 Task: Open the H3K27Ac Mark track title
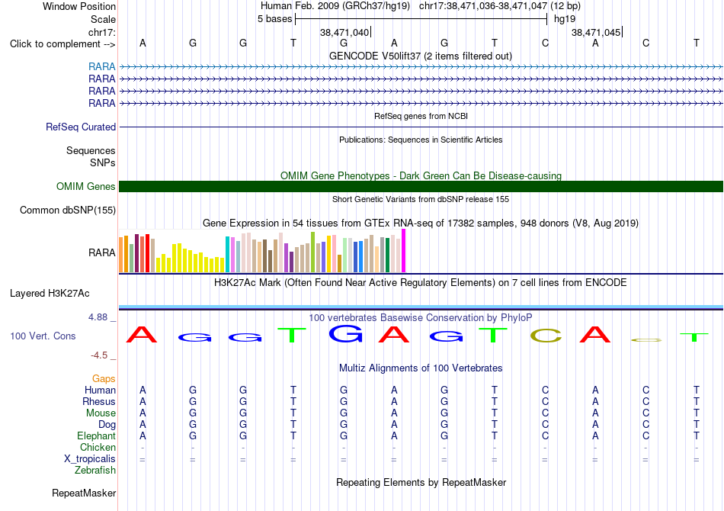coord(421,283)
